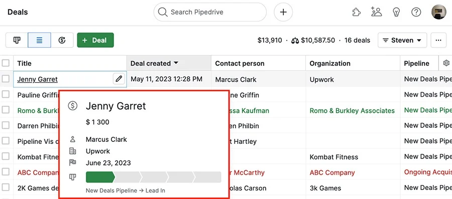Click the table column settings gear
The image size is (452, 199).
pyautogui.click(x=446, y=63)
